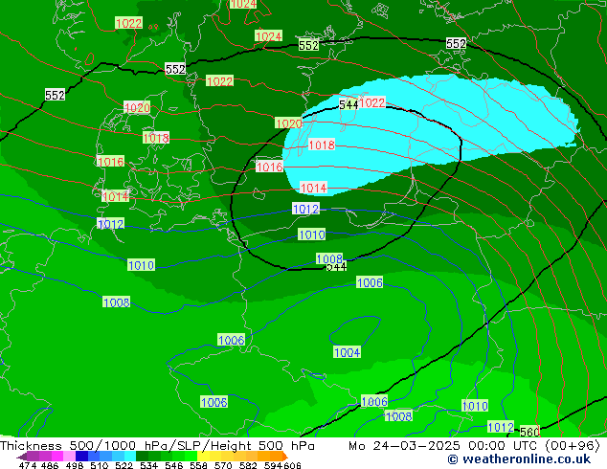Click the legend value 510
Screen dimensions: 607x469
[100, 465]
